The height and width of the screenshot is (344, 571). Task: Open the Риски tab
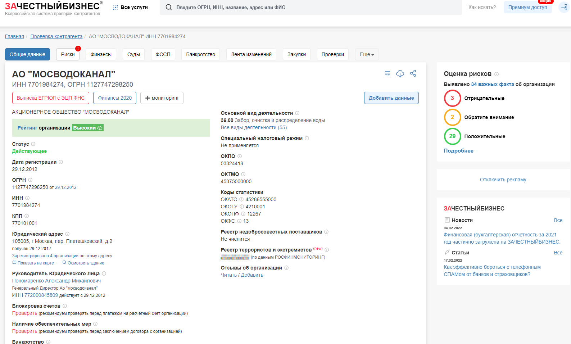[68, 54]
